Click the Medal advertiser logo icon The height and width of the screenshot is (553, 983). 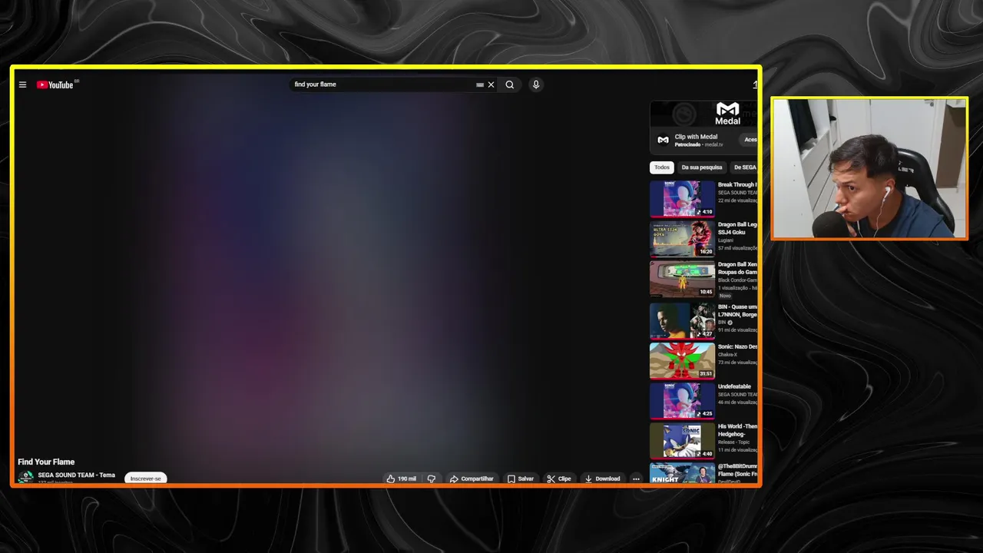[663, 140]
